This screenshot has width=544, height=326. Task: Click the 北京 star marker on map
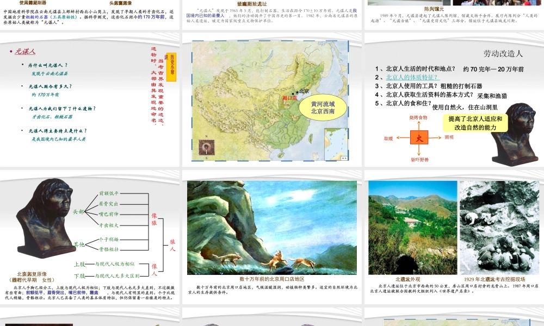[x=297, y=92]
